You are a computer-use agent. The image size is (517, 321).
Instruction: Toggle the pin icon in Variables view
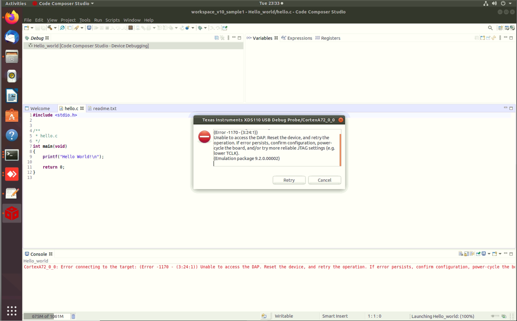point(488,38)
